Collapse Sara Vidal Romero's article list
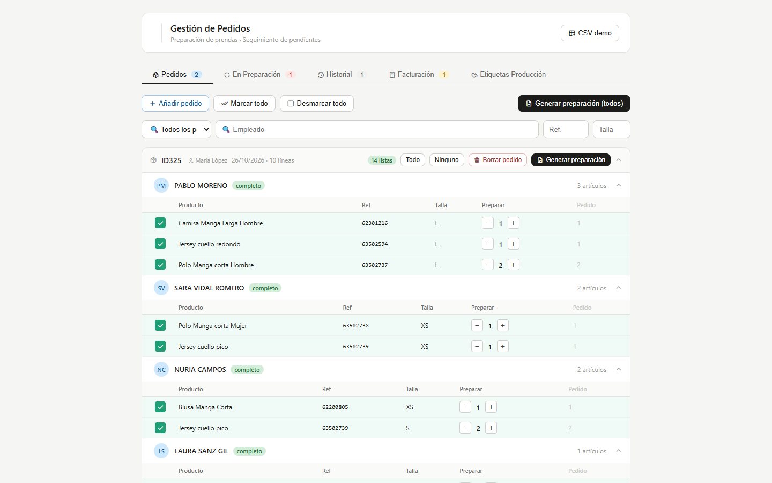This screenshot has height=483, width=772. [x=619, y=288]
